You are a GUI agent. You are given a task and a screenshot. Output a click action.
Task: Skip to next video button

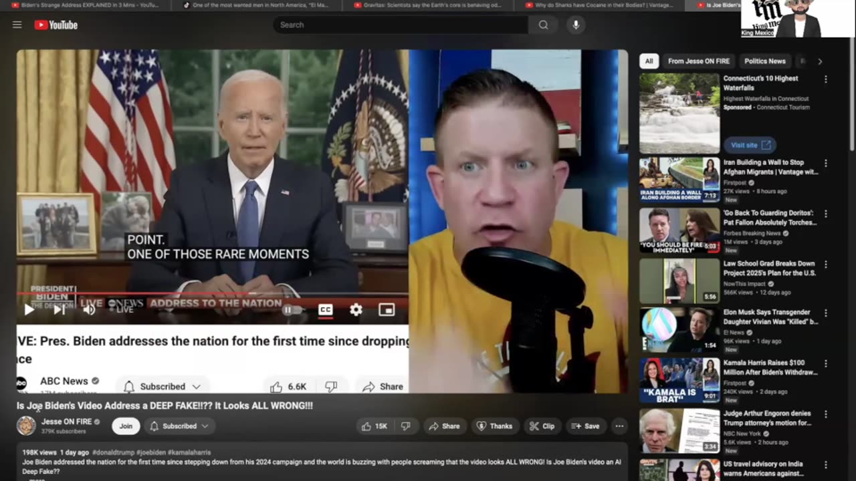[59, 309]
